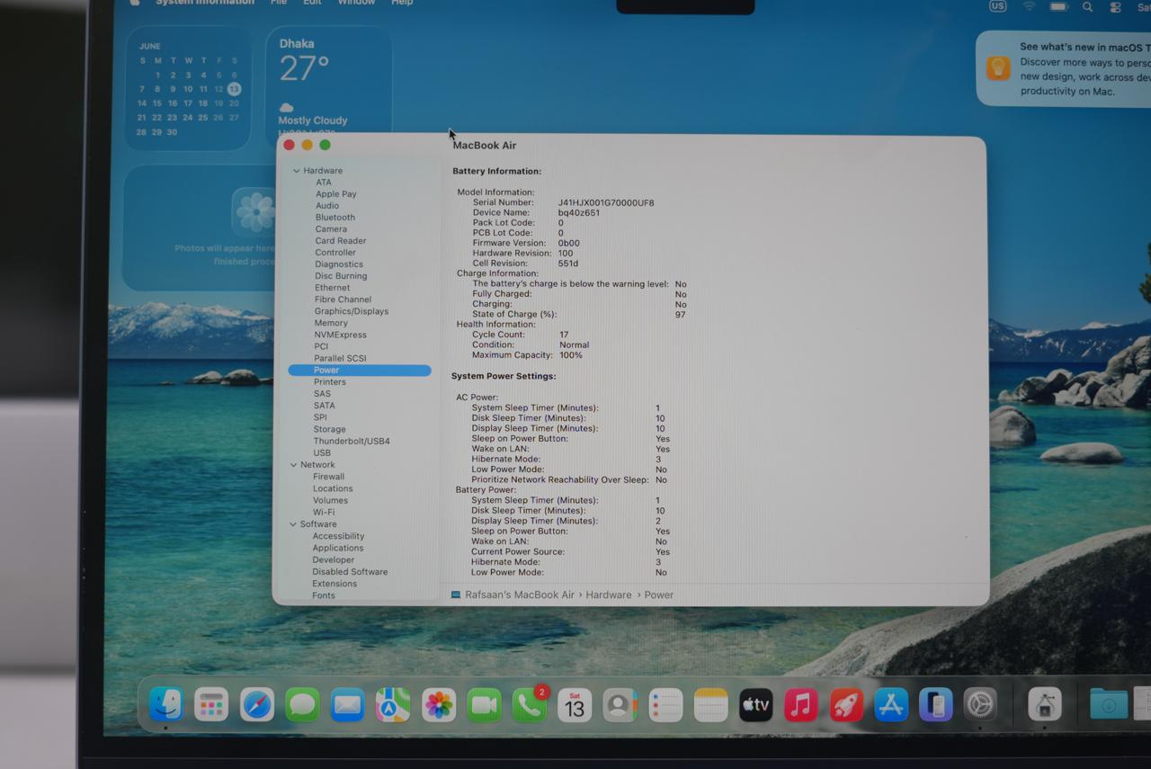Open Phone app with 2 badge
This screenshot has width=1151, height=769.
click(x=530, y=705)
